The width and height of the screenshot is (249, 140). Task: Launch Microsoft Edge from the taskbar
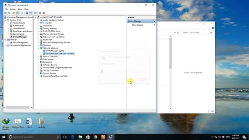73,137
